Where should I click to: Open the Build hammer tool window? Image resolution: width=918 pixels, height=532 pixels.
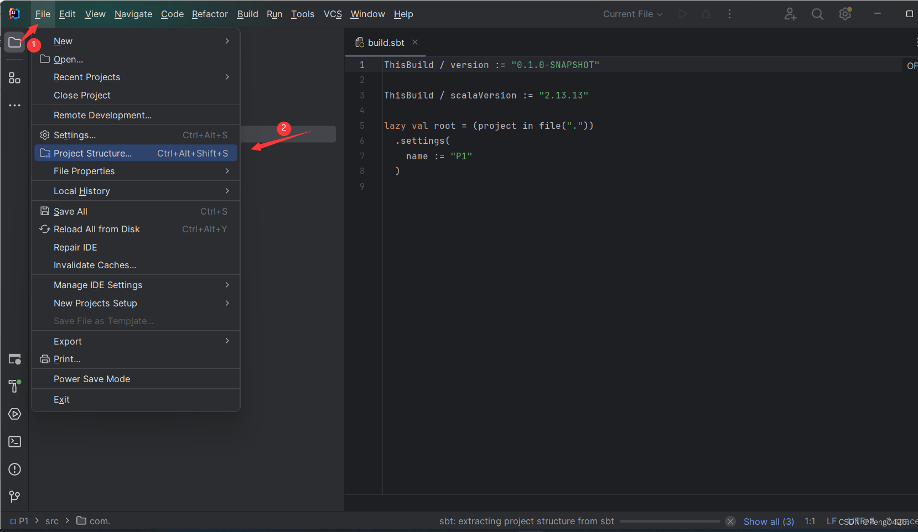point(15,386)
